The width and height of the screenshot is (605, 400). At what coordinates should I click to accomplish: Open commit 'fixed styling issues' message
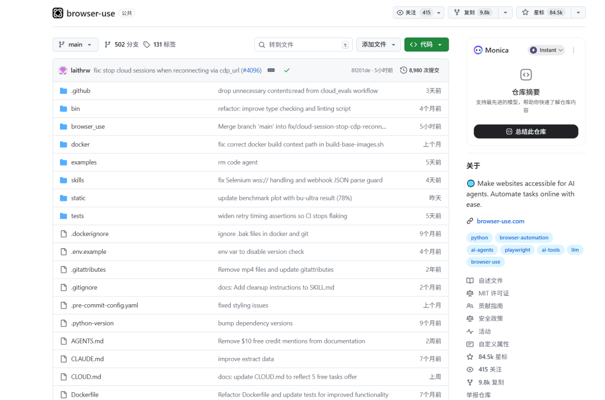(x=243, y=305)
